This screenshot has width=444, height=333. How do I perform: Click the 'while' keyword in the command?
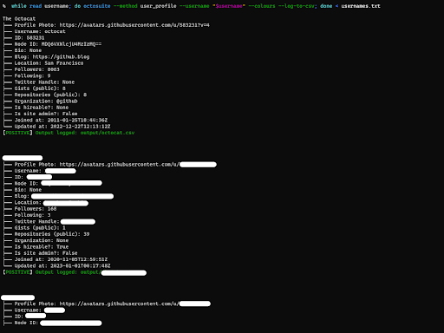[19, 6]
